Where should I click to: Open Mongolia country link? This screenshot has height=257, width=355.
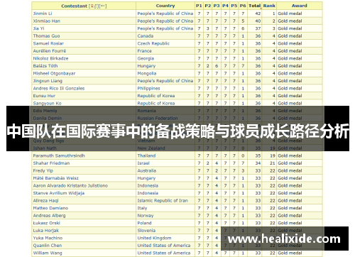[x=147, y=73]
